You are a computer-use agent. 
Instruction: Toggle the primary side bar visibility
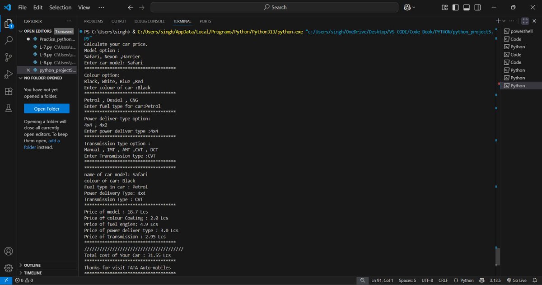tap(455, 7)
